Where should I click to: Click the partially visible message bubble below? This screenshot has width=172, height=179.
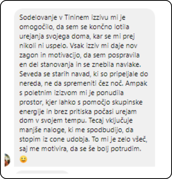[42, 172]
